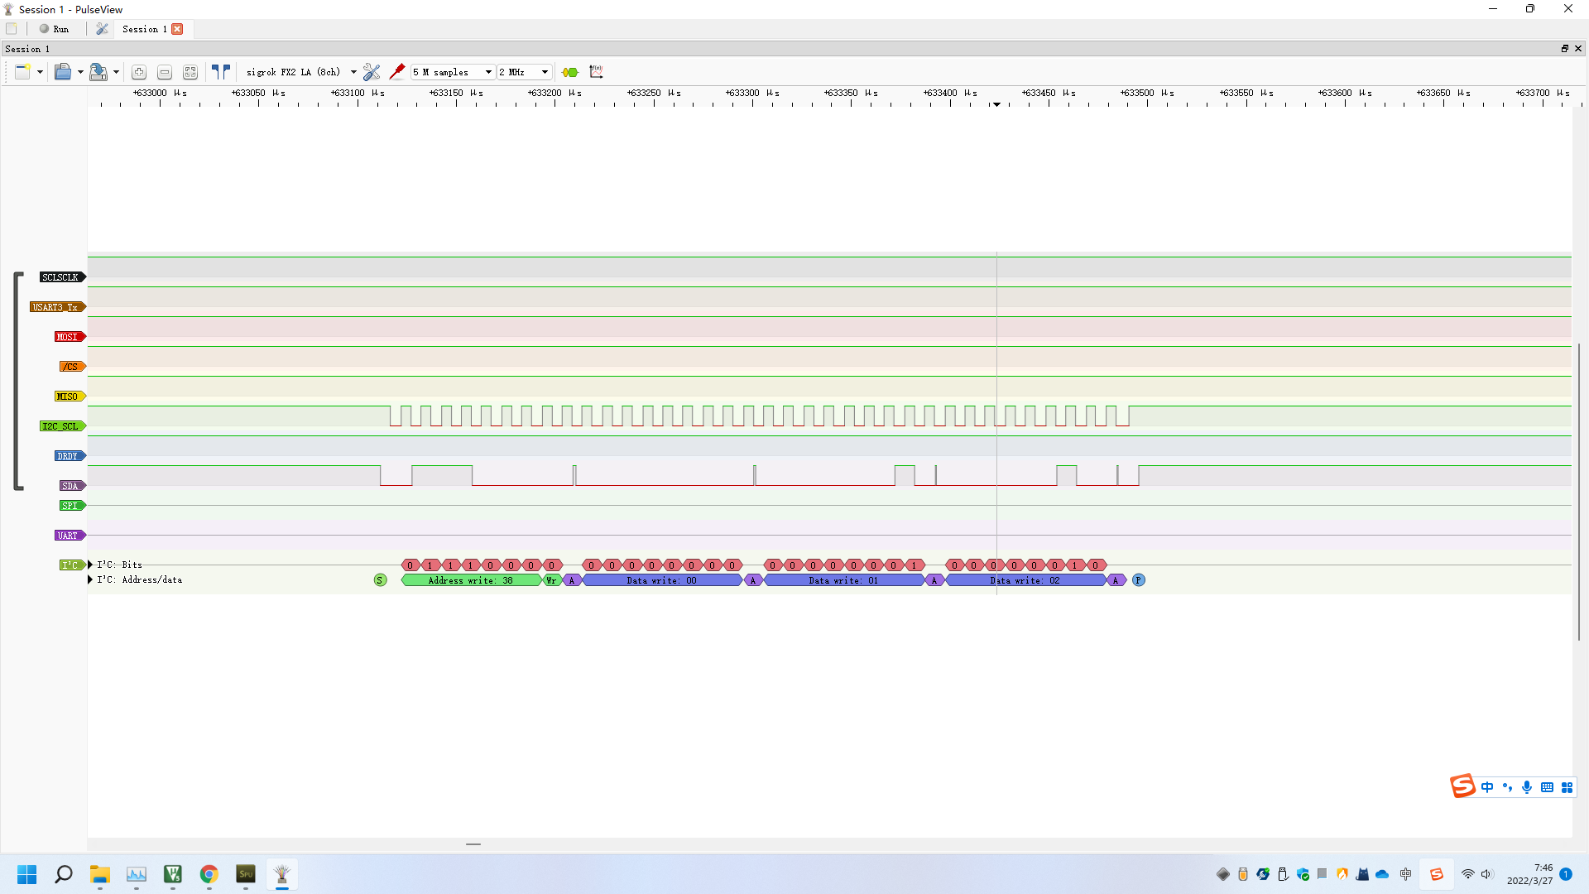Screen dimensions: 1589x894
Task: Click the Data write: 01 annotation
Action: [x=843, y=580]
